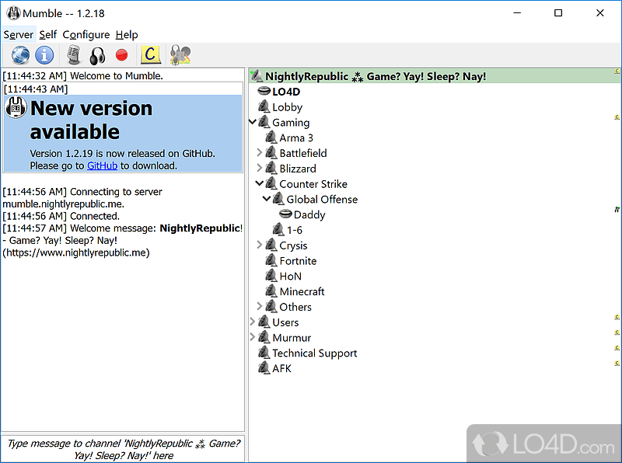
Task: Click the Lobby channel icon
Action: [264, 106]
